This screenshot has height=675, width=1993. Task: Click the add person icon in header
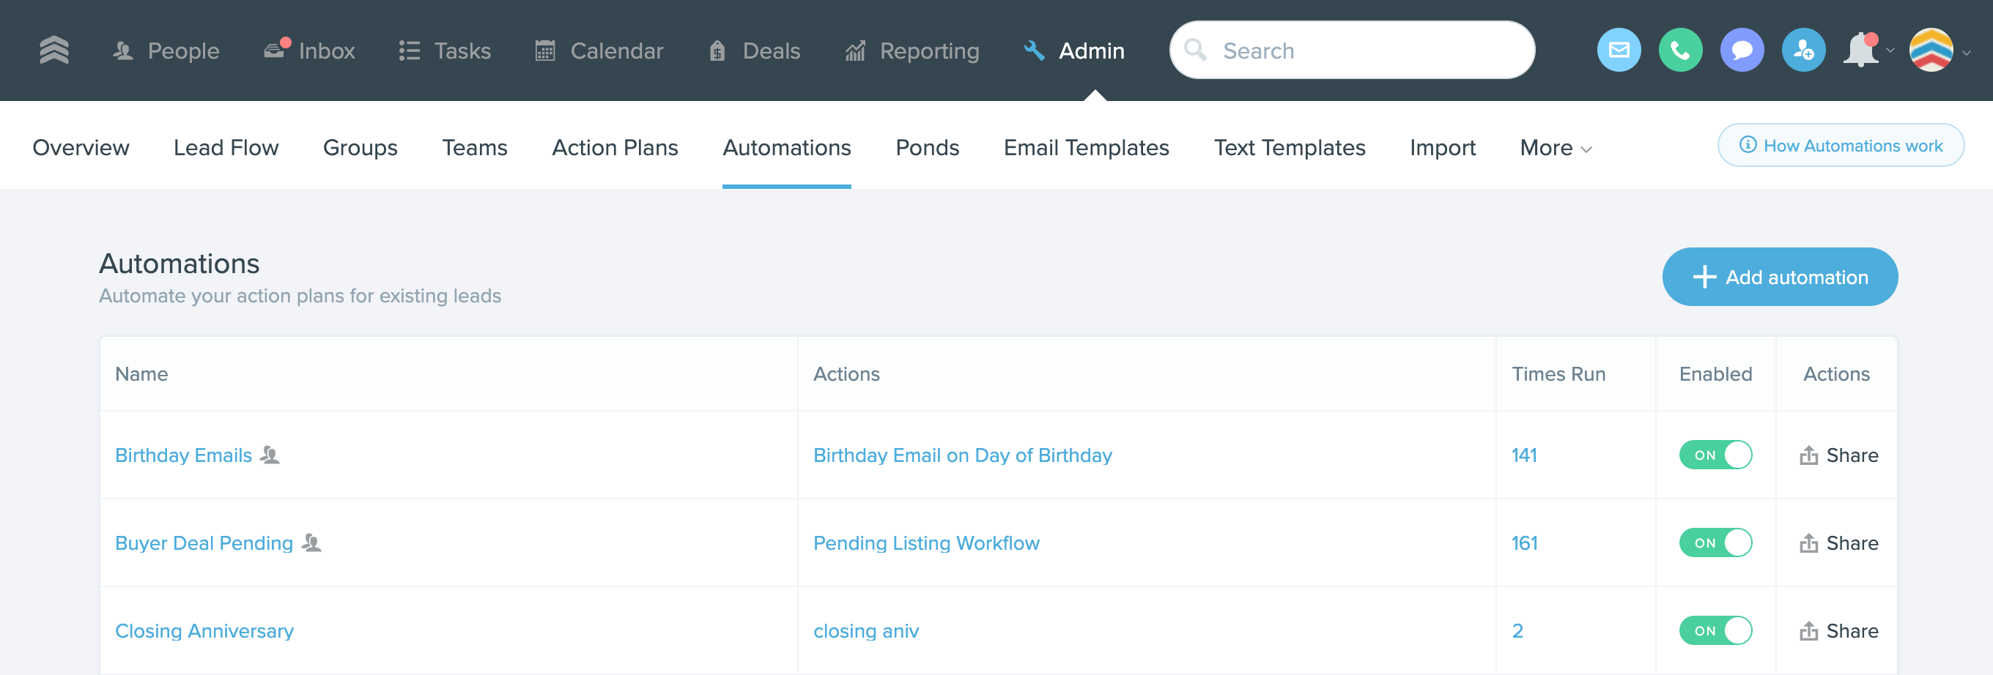[1803, 51]
